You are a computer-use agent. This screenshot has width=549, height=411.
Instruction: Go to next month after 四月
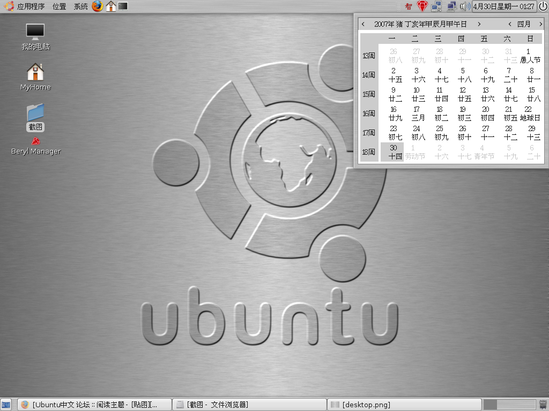[x=540, y=24]
